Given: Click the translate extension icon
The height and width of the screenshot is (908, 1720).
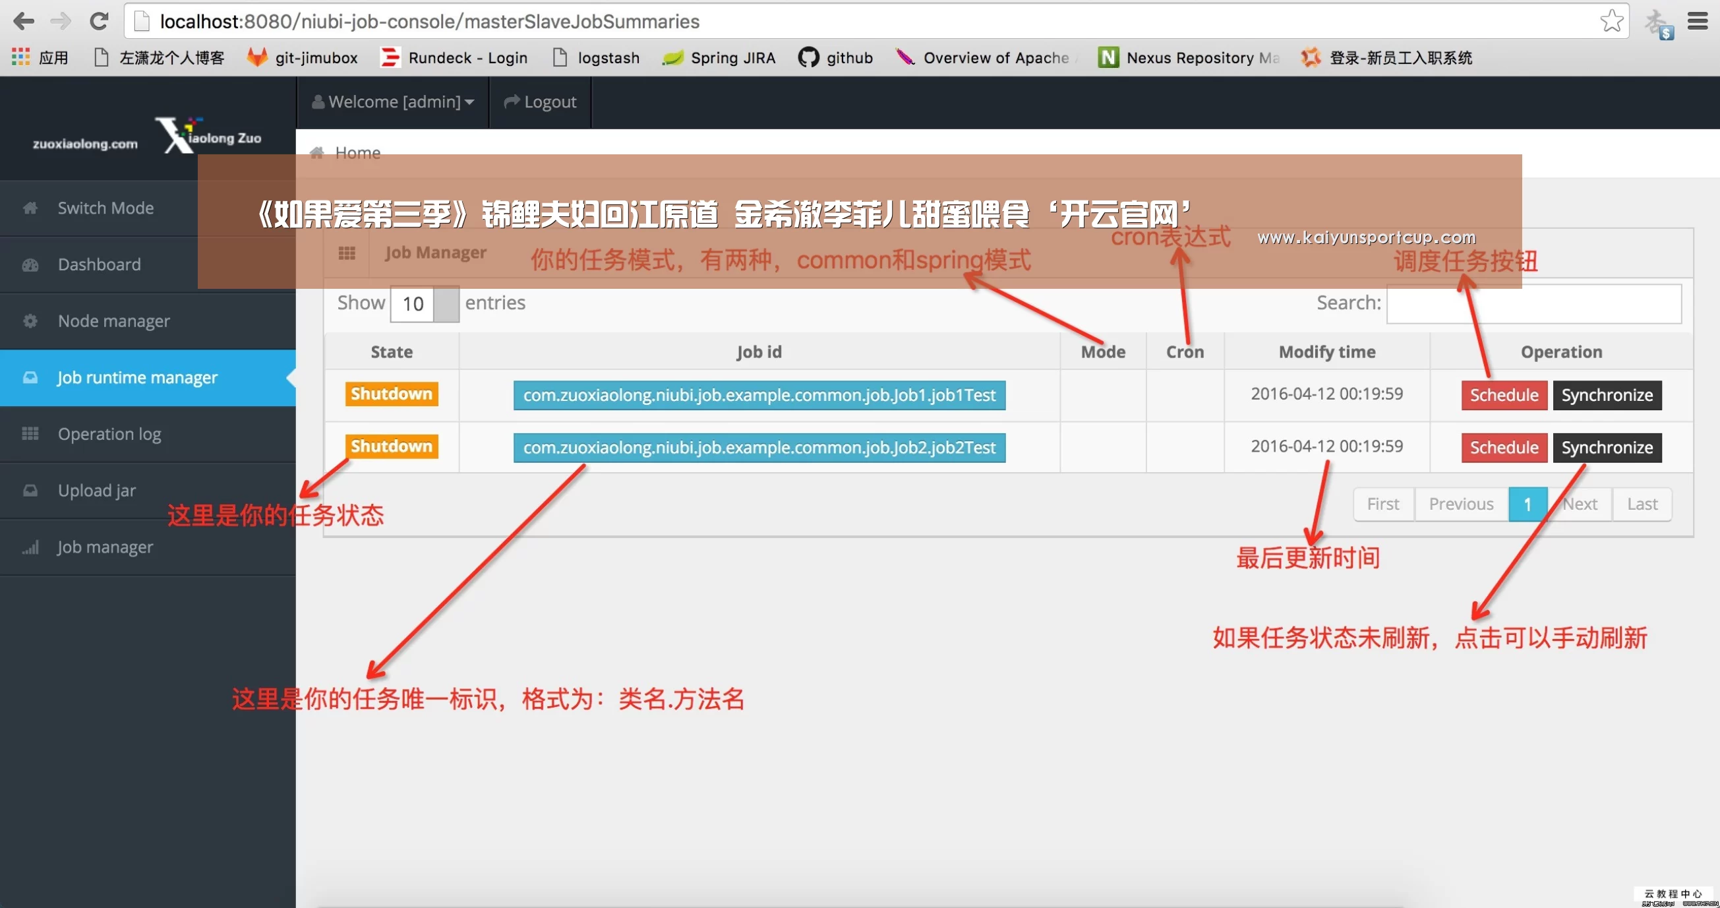Looking at the screenshot, I should tap(1659, 23).
